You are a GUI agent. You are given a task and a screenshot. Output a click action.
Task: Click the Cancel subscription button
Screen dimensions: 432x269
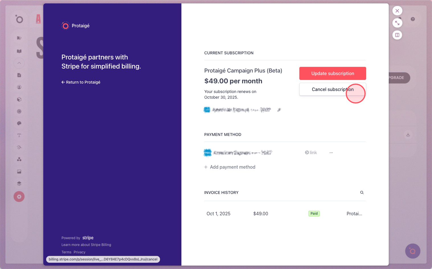tap(333, 89)
